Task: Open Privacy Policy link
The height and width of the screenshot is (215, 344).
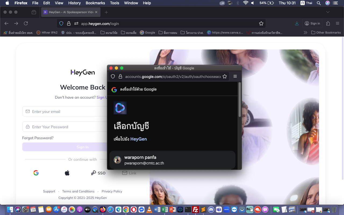Action: (112, 191)
